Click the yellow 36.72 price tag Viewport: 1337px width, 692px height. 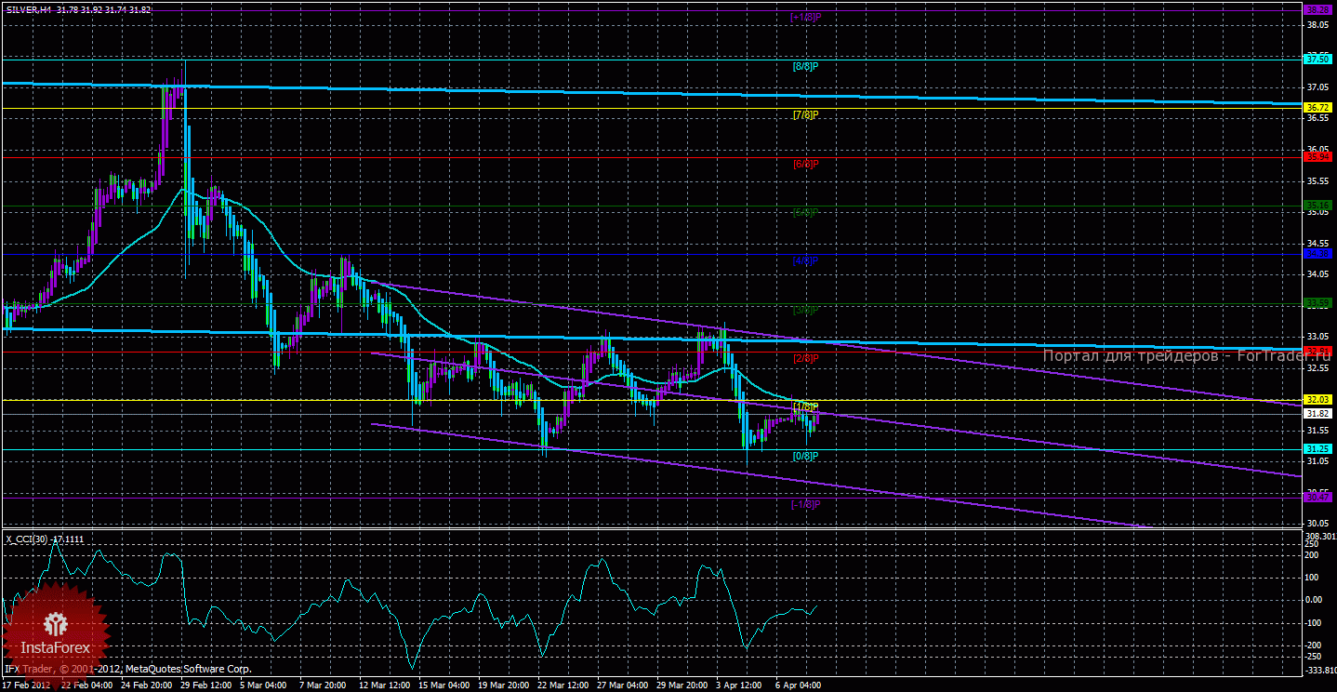pos(1317,109)
